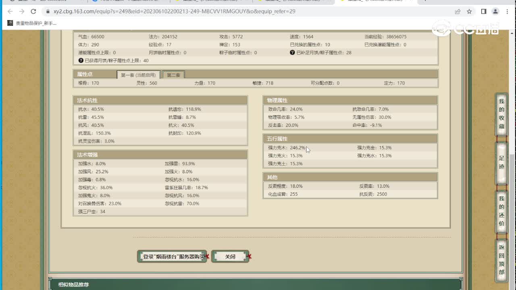Switch to the 第二套 attribute tab

click(174, 75)
